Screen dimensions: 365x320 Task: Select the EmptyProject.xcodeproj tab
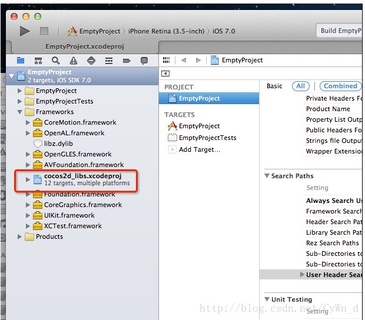(x=85, y=46)
